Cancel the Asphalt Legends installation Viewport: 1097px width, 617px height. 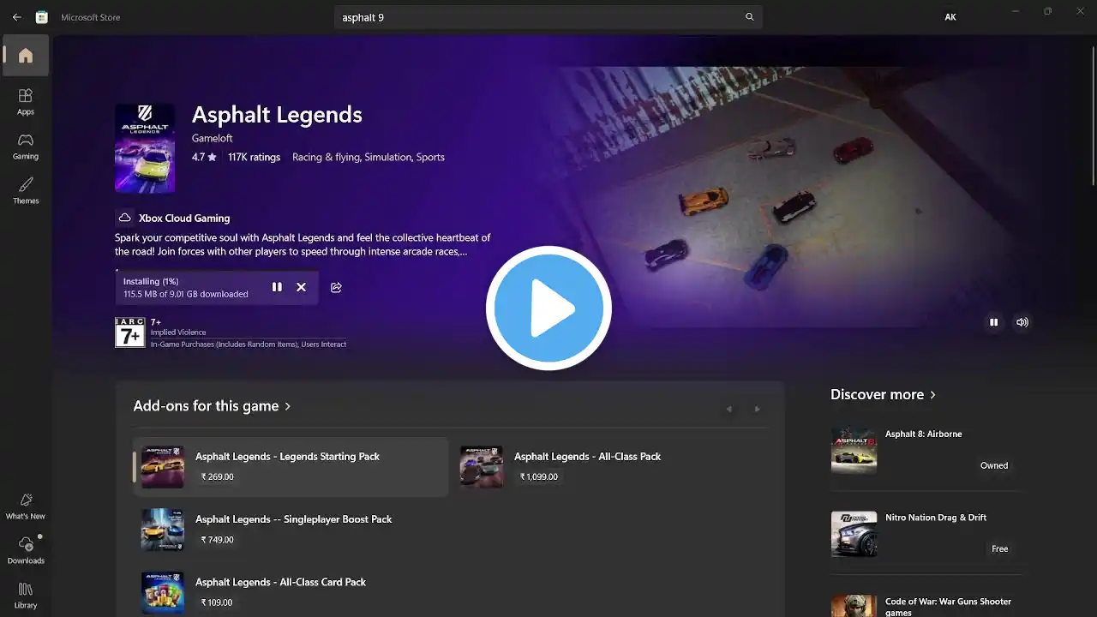coord(301,287)
